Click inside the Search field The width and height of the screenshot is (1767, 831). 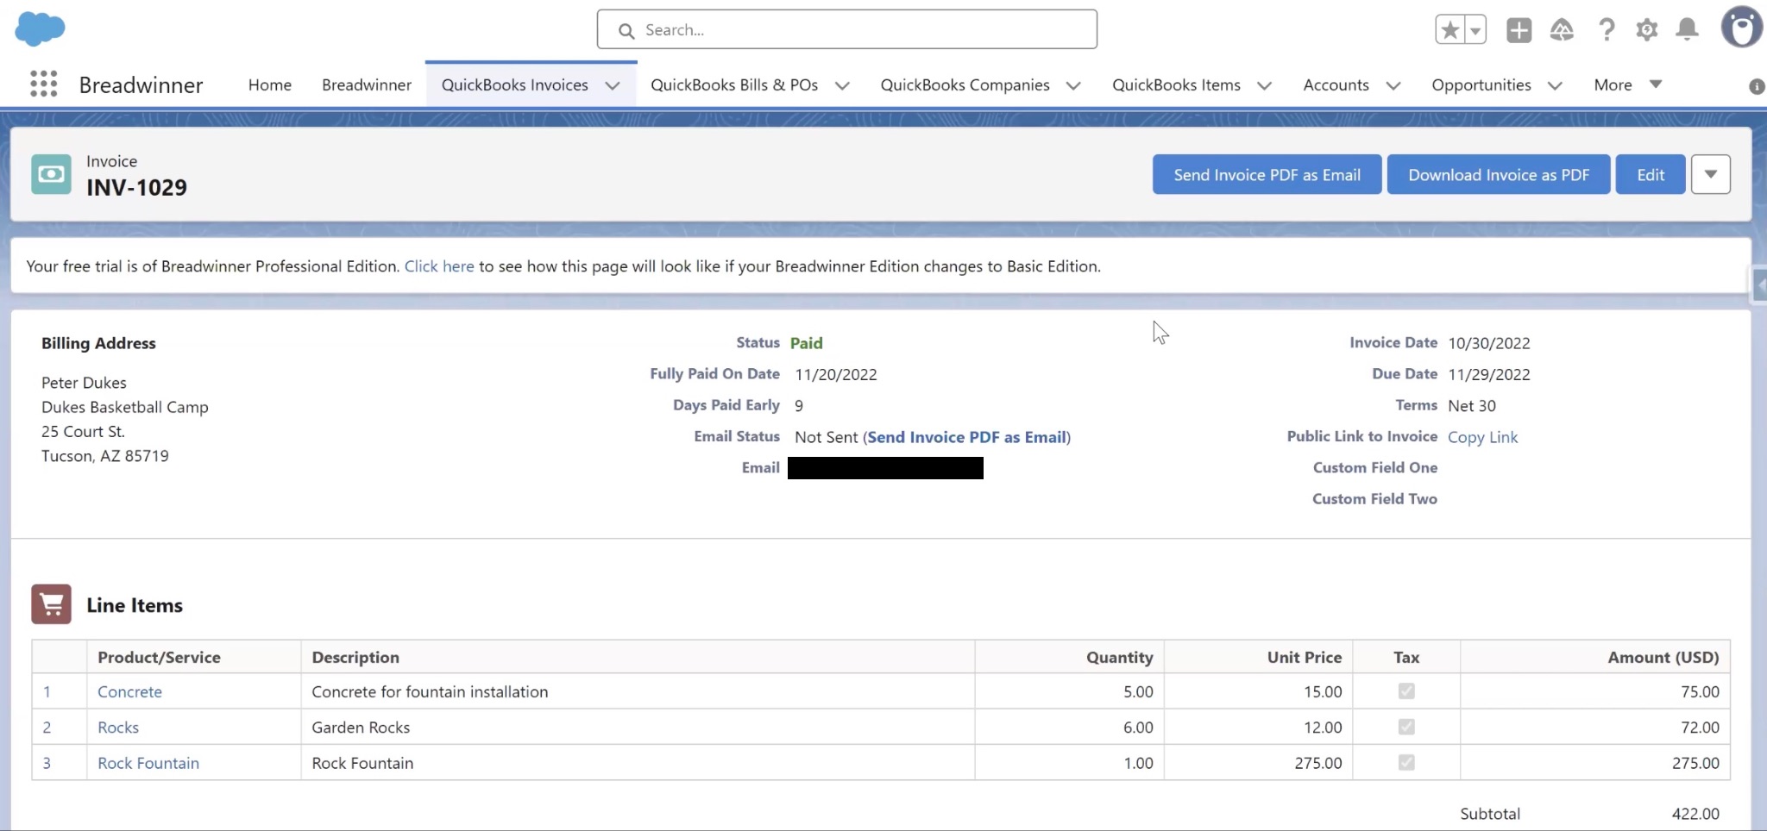pyautogui.click(x=846, y=28)
